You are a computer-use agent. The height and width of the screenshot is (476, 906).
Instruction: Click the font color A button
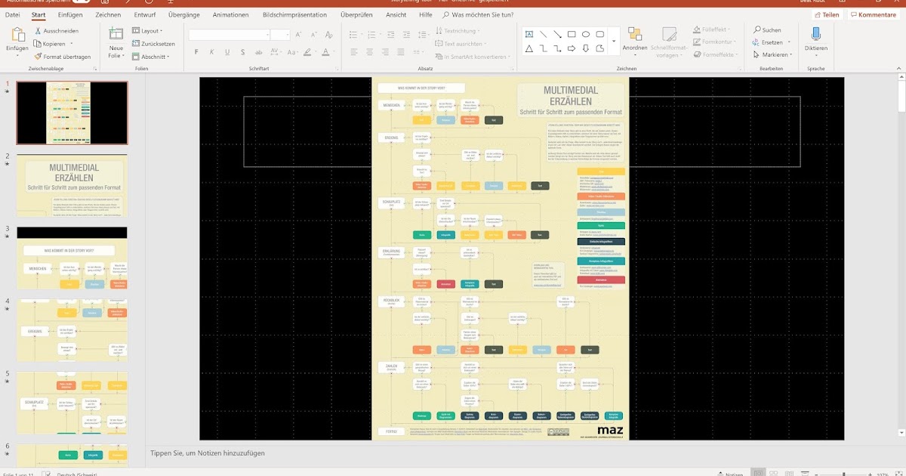point(327,52)
